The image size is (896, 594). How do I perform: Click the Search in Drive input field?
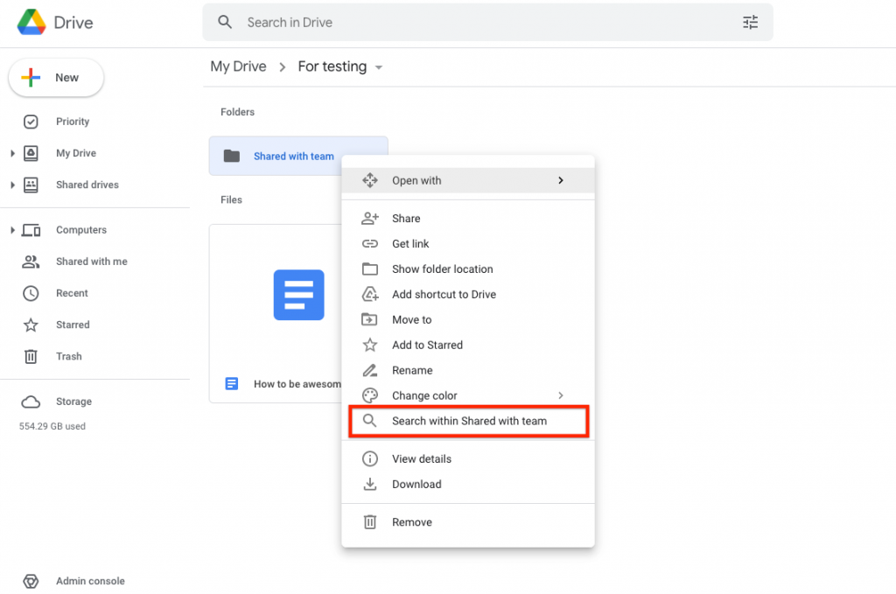pyautogui.click(x=487, y=22)
